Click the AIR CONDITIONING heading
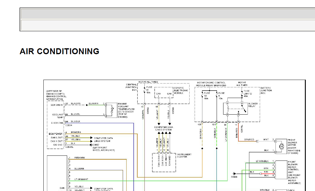The image size is (315, 191). [59, 52]
